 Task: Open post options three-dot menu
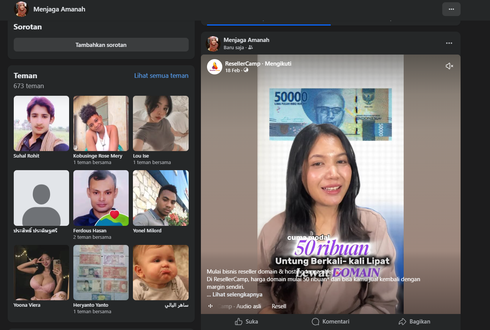pos(449,43)
